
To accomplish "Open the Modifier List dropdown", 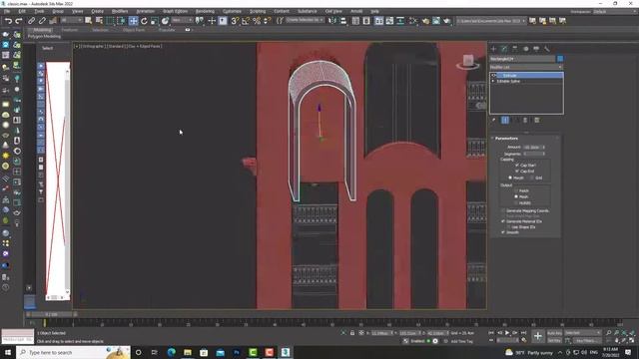I will tap(526, 67).
